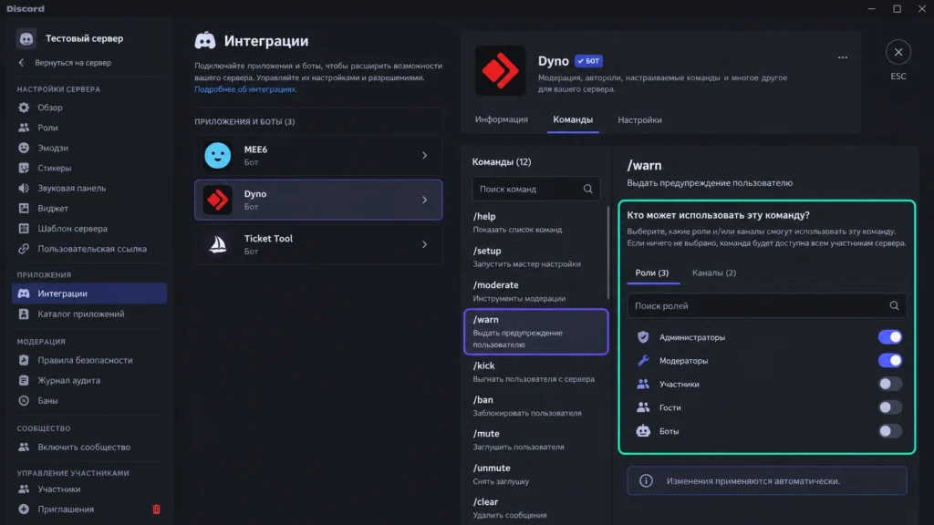
Task: Click the MEE6 bot avatar
Action: point(217,155)
